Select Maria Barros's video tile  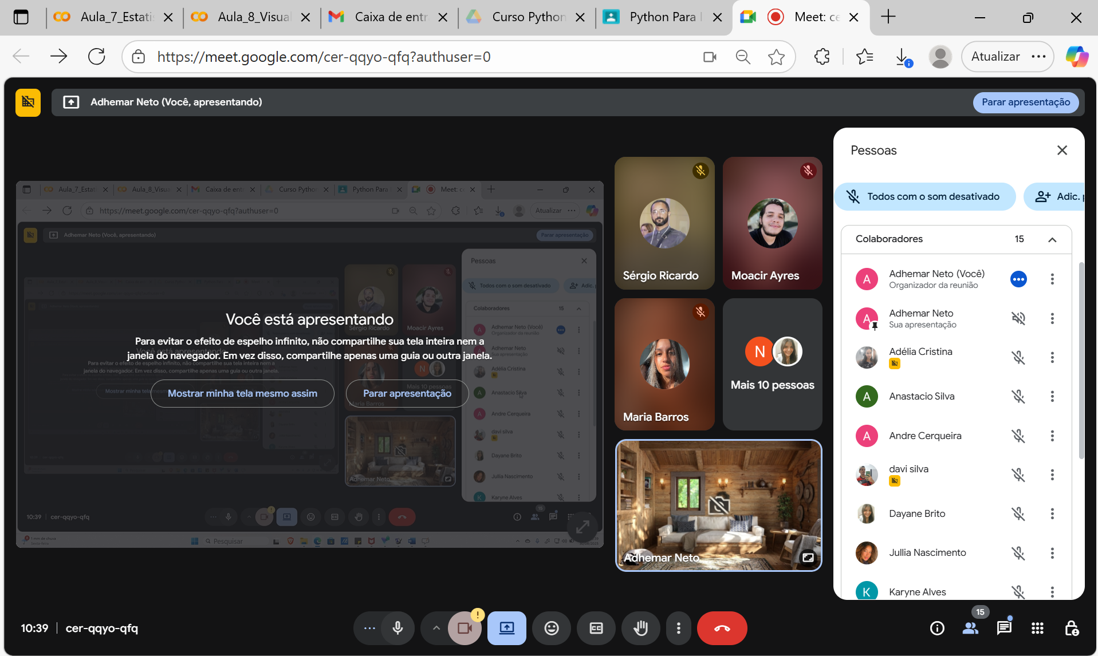[x=664, y=365]
